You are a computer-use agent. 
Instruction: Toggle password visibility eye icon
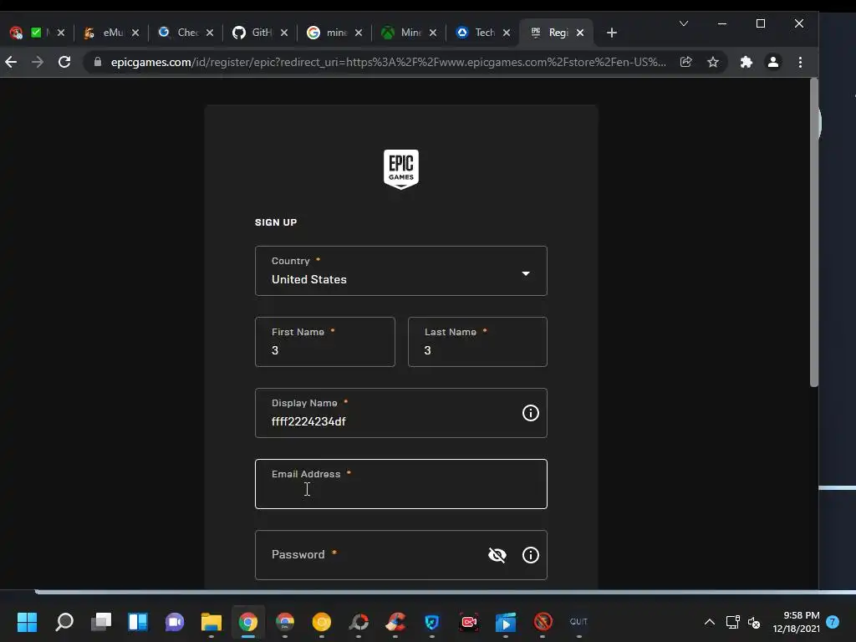tap(497, 555)
